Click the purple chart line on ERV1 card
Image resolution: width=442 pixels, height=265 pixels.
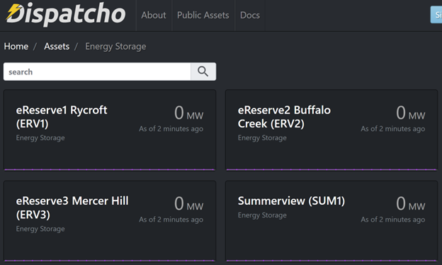(110, 169)
